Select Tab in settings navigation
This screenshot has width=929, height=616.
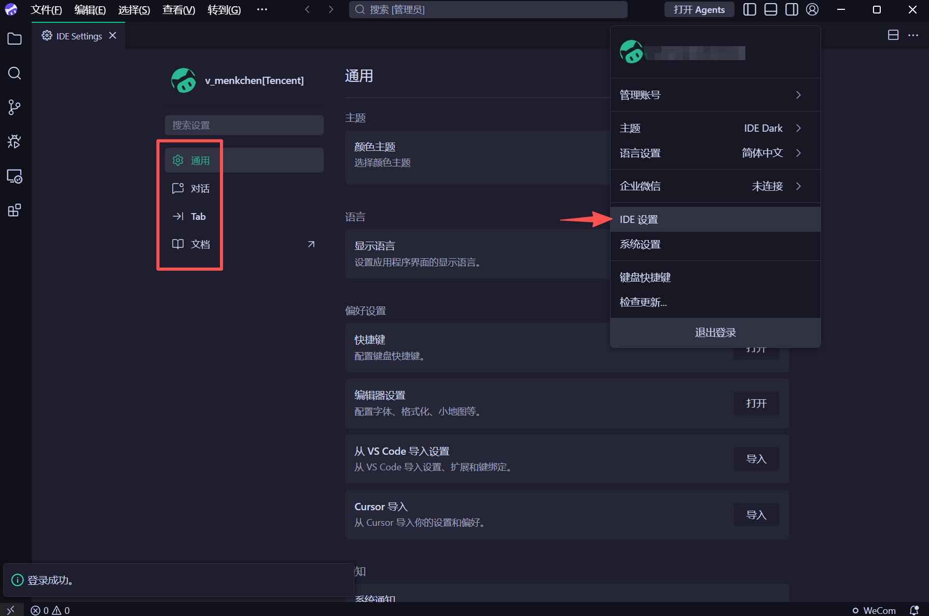point(244,216)
